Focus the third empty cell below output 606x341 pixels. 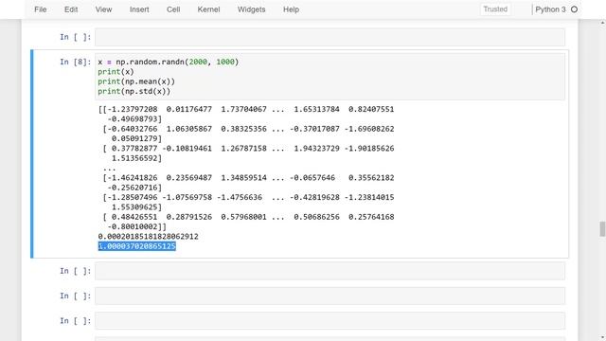[330, 320]
